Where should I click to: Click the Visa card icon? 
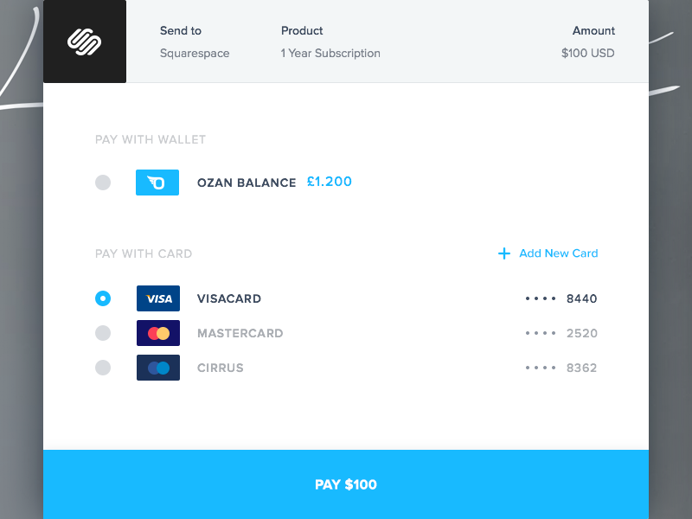[157, 298]
